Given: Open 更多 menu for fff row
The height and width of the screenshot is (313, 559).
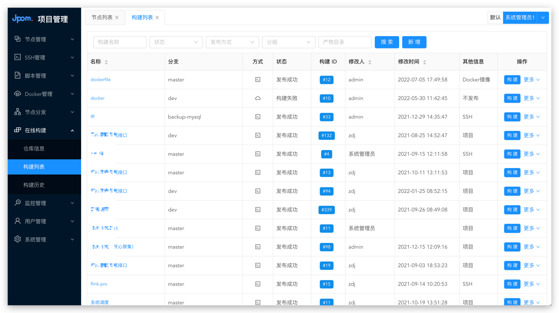Looking at the screenshot, I should point(532,117).
